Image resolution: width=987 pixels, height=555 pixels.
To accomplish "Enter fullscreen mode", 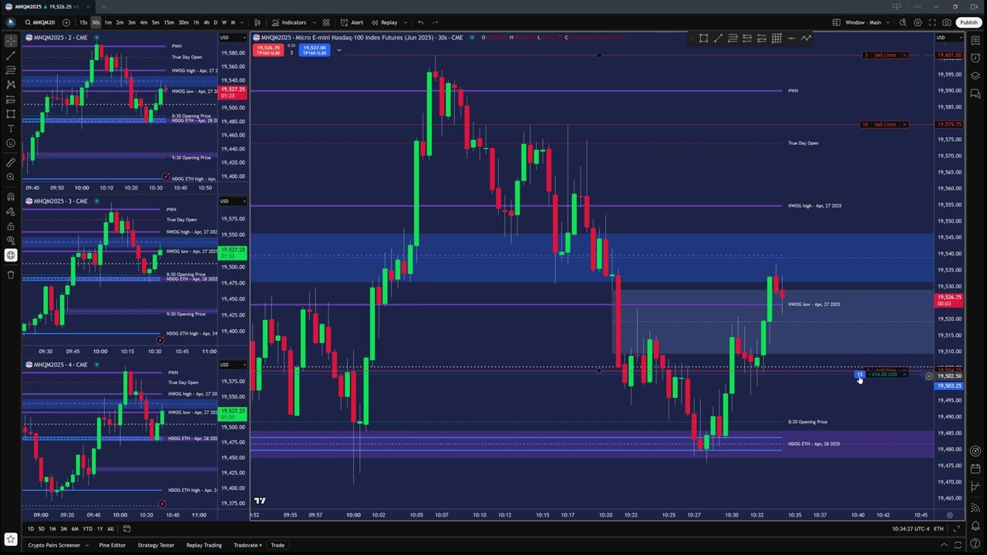I will click(x=932, y=22).
